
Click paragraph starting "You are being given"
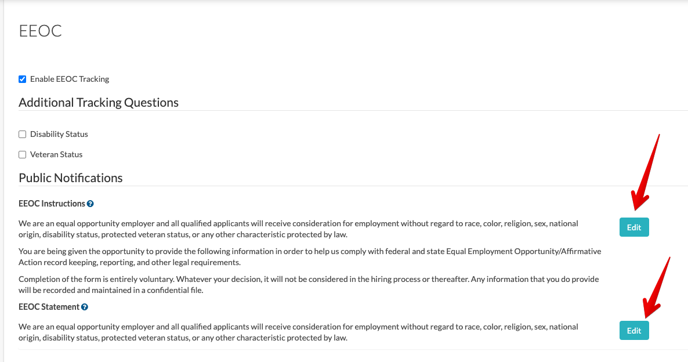tap(310, 257)
